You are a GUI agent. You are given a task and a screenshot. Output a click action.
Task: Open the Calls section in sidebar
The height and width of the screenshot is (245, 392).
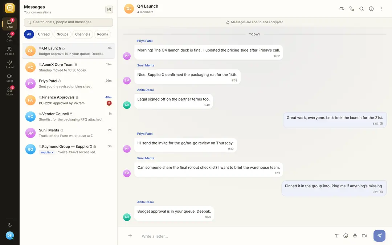pos(9,37)
